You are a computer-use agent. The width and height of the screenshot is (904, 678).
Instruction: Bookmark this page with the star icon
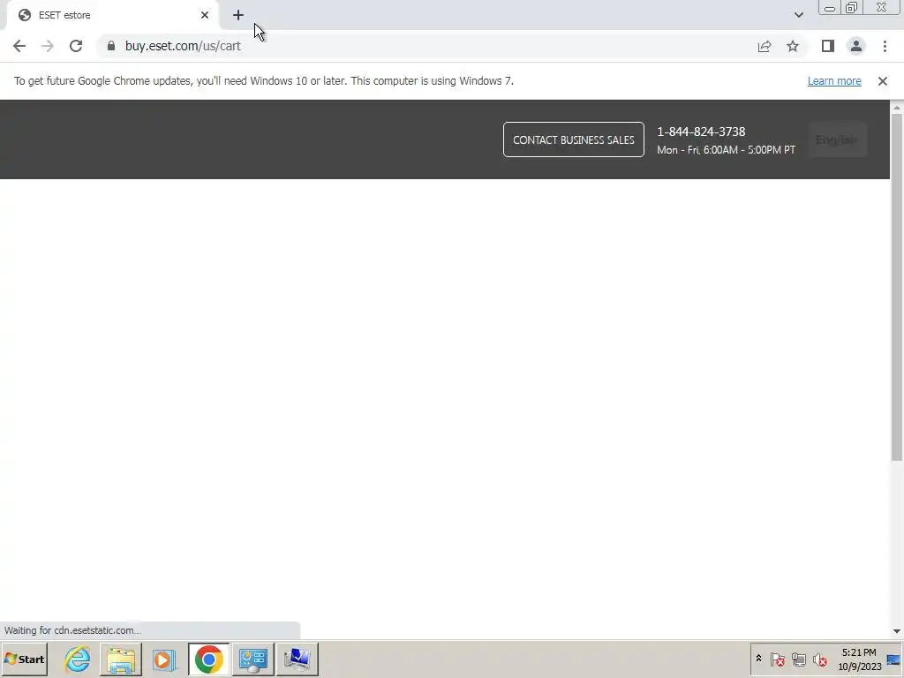coord(793,46)
